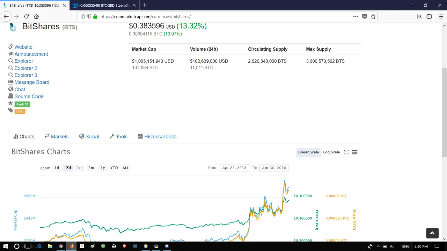Expand the chart to fullscreen
Screen dimensions: 447x251
point(346,152)
